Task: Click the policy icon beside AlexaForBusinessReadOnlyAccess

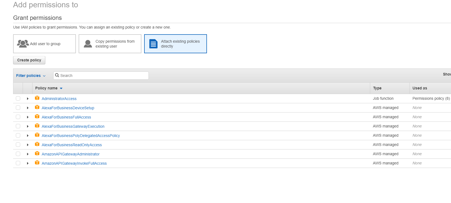Action: coord(37,144)
